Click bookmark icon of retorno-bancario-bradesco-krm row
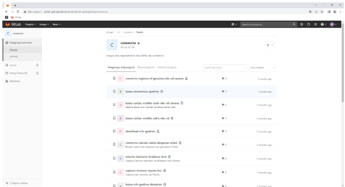Image resolution: width=345 pixels, height=187 pixels. coord(114,158)
